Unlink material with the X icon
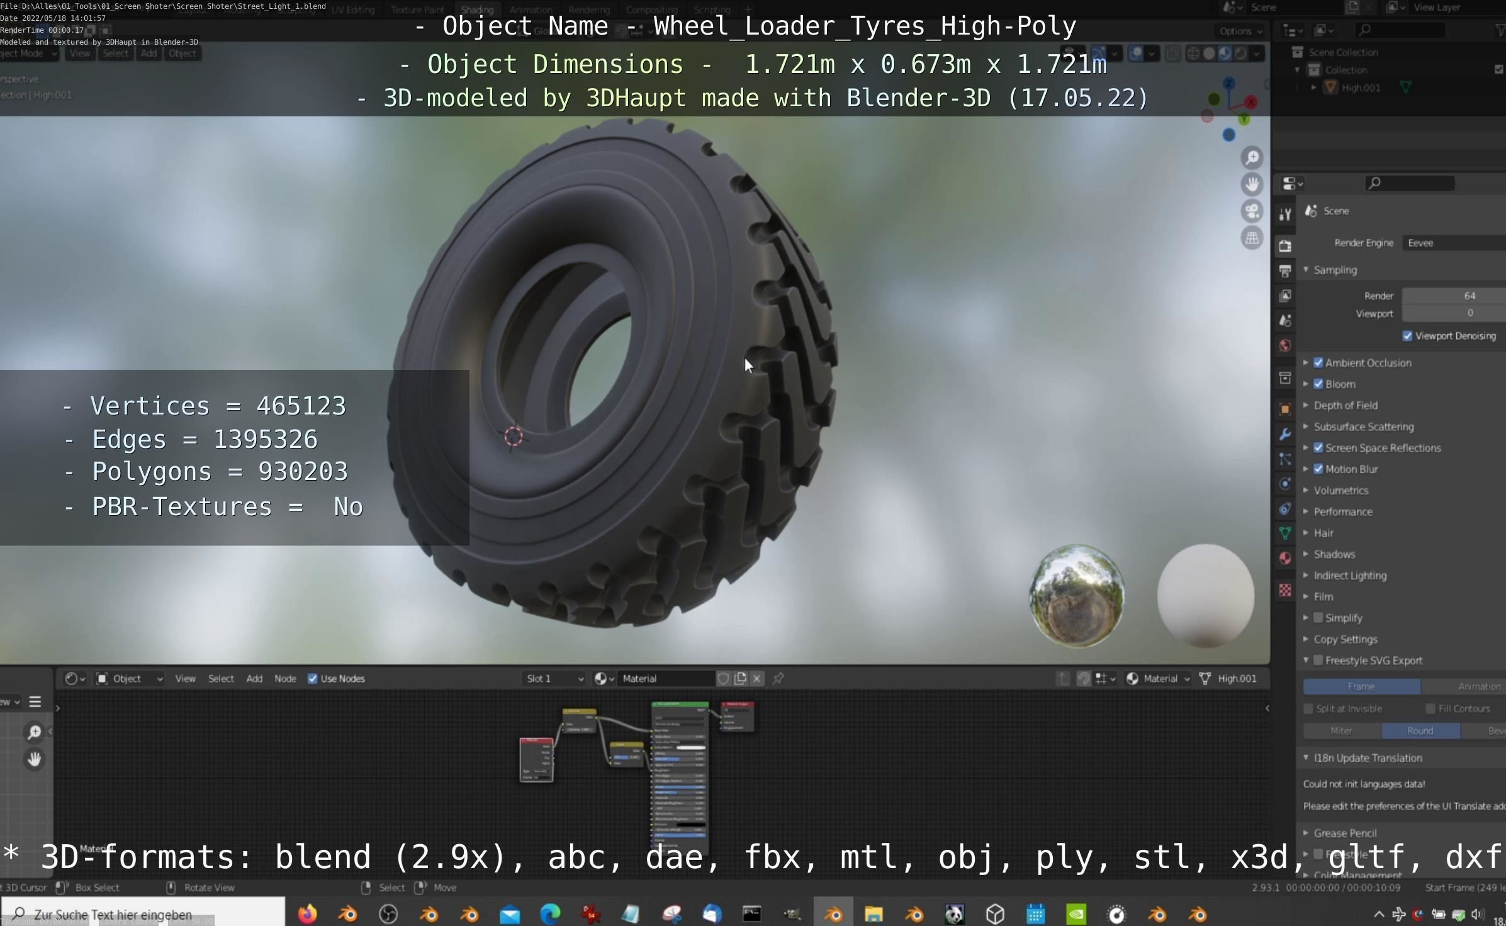 click(x=757, y=679)
